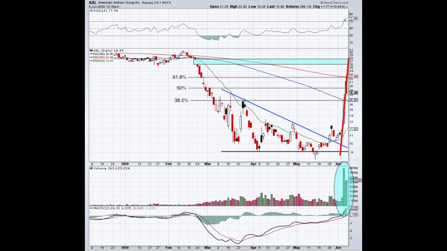The height and width of the screenshot is (251, 447).
Task: Select the Open 21.25 quote in the header
Action: click(219, 7)
